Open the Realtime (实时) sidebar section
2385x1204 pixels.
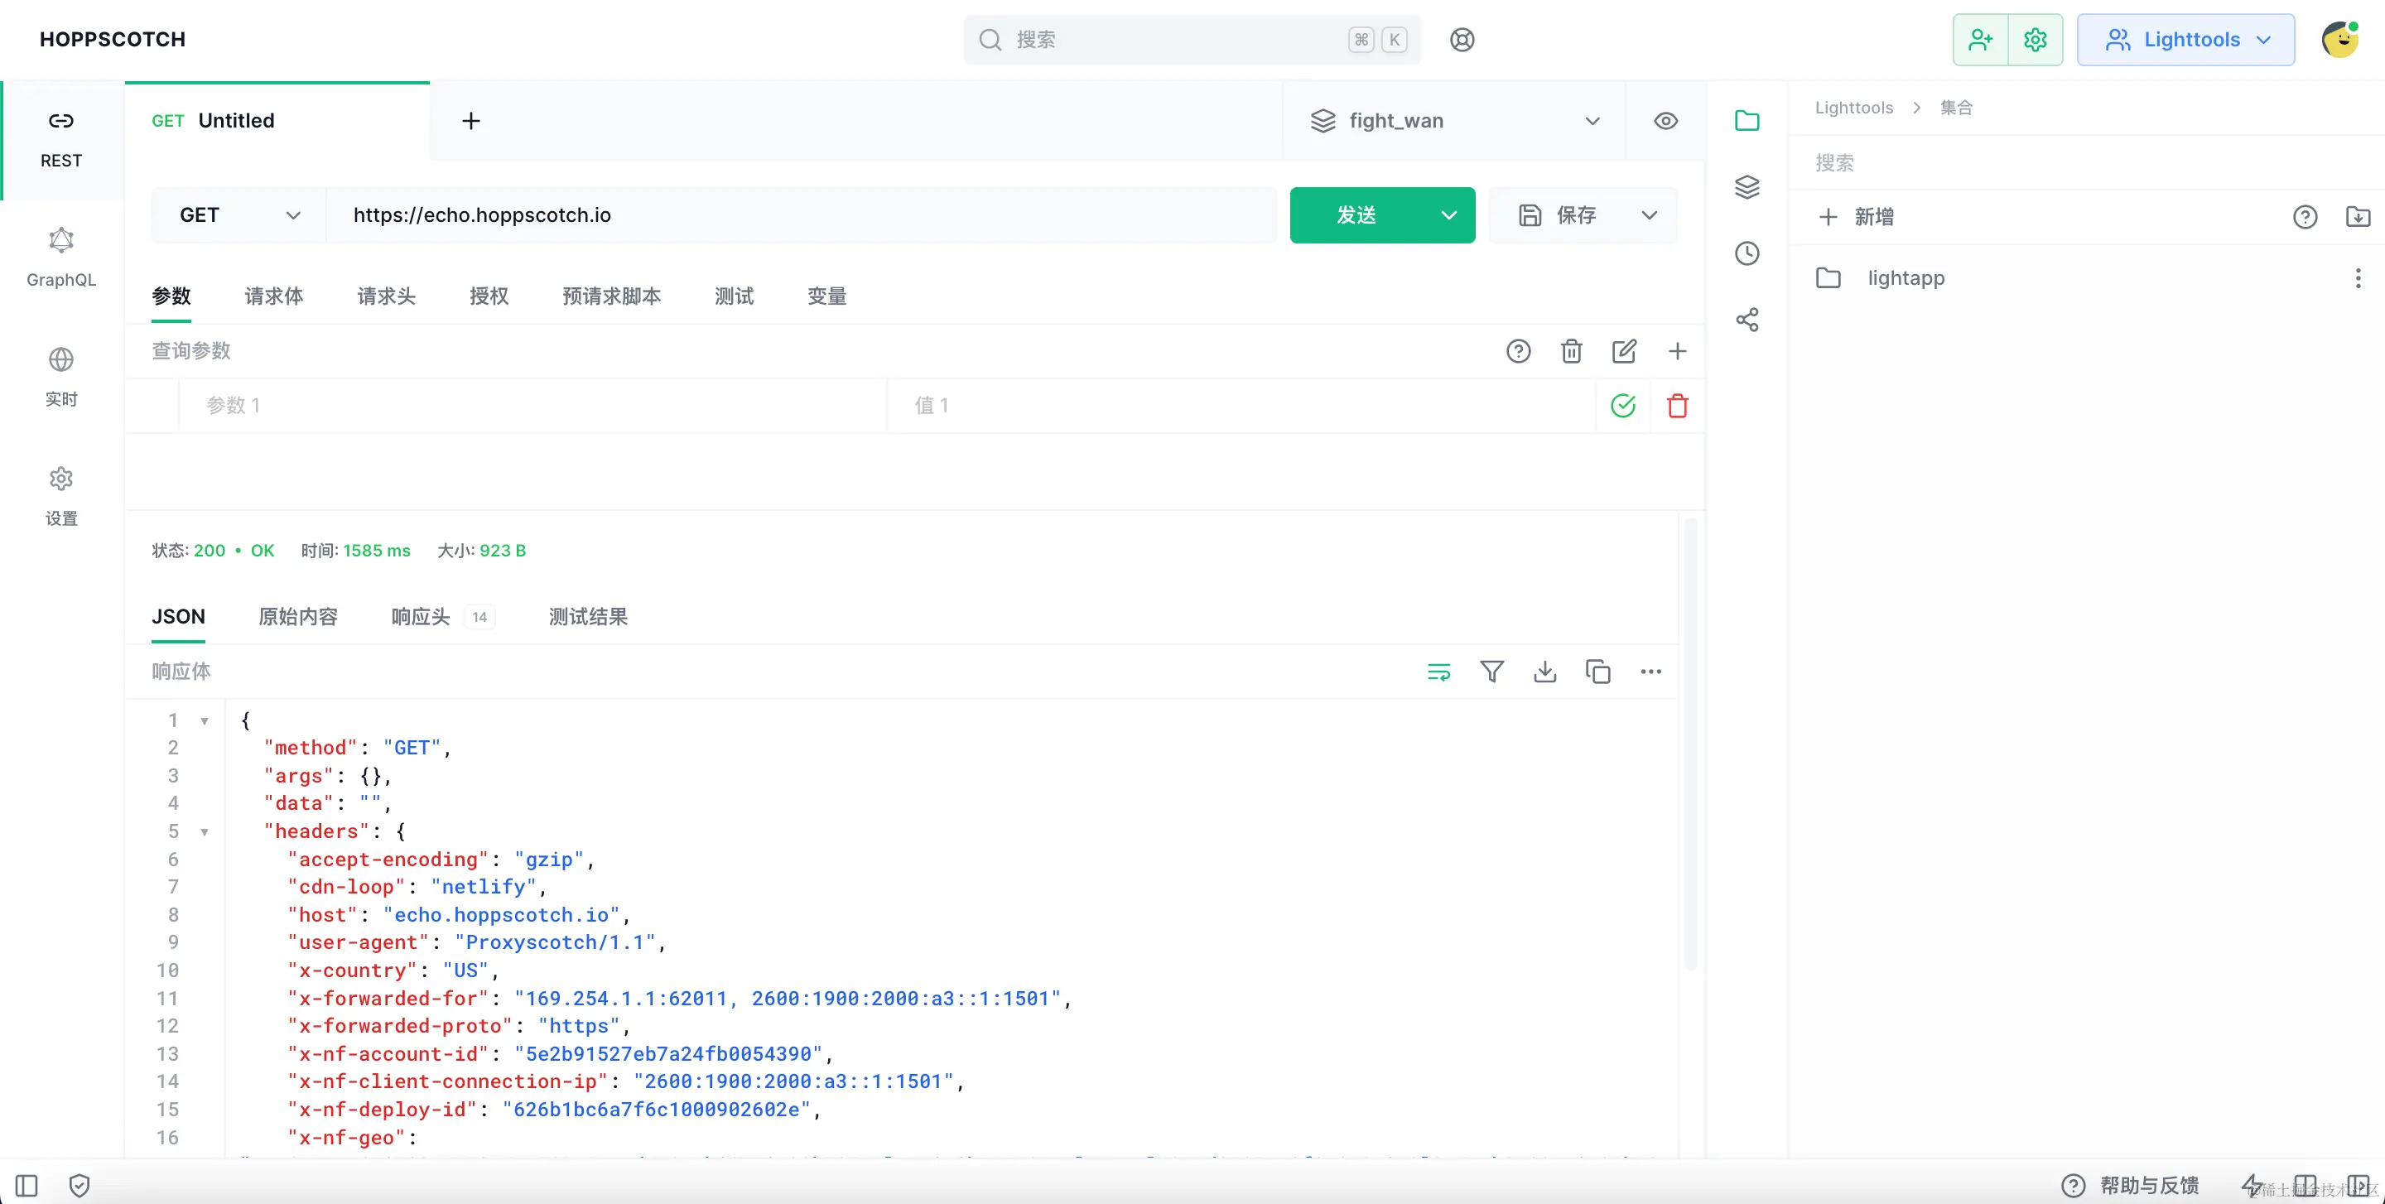pos(61,377)
